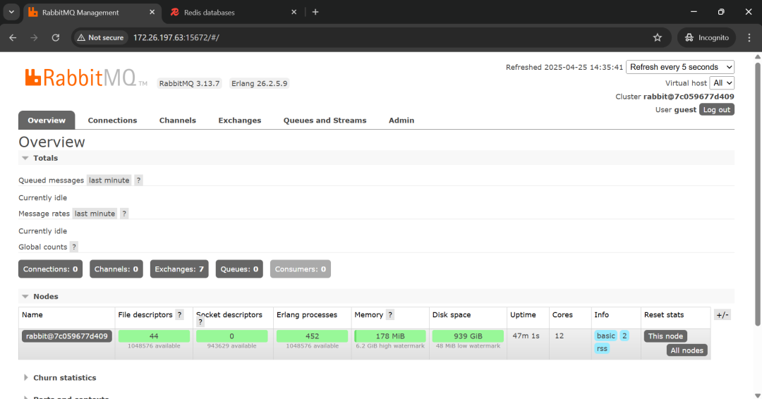Image resolution: width=762 pixels, height=399 pixels.
Task: Click the File descriptors 44 usage bar
Action: [x=154, y=336]
